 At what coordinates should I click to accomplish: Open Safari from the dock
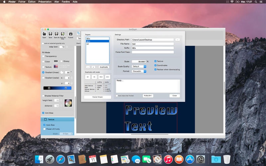click(60, 159)
